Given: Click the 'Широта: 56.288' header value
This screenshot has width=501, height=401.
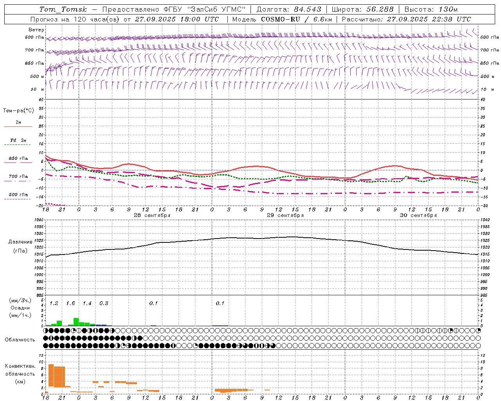Looking at the screenshot, I should point(363,9).
